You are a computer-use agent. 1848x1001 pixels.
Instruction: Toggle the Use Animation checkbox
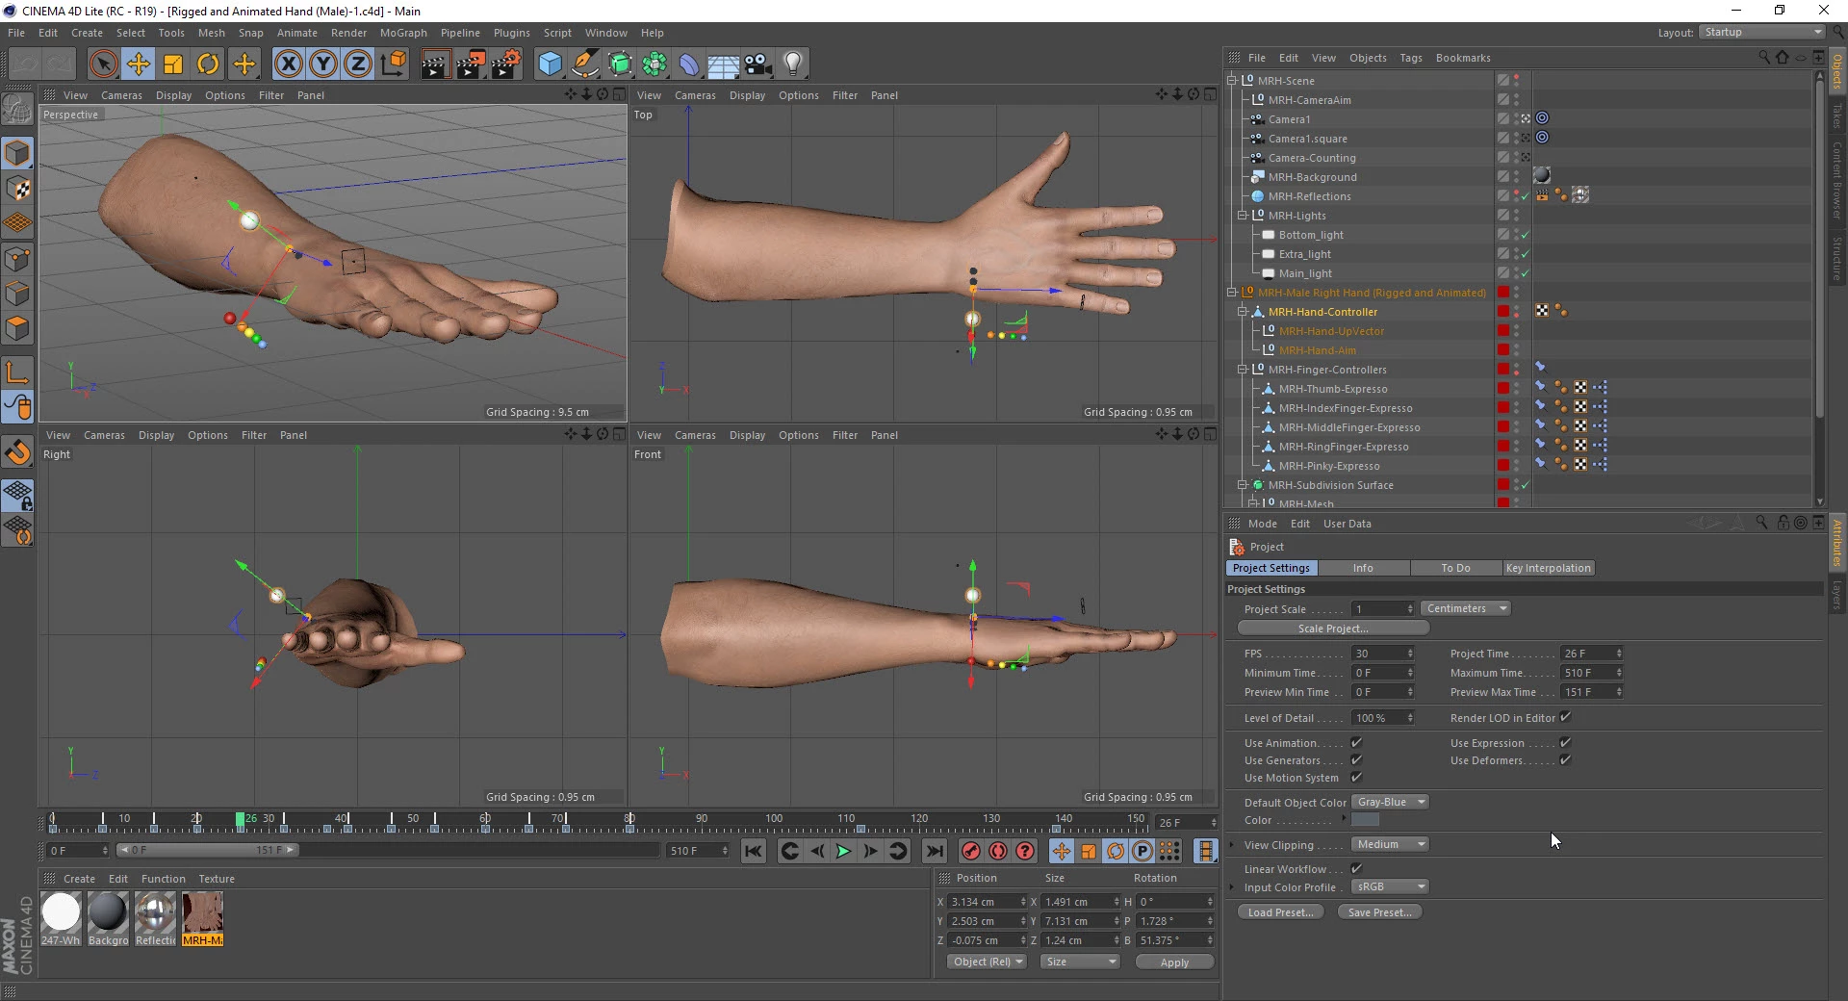(1356, 743)
